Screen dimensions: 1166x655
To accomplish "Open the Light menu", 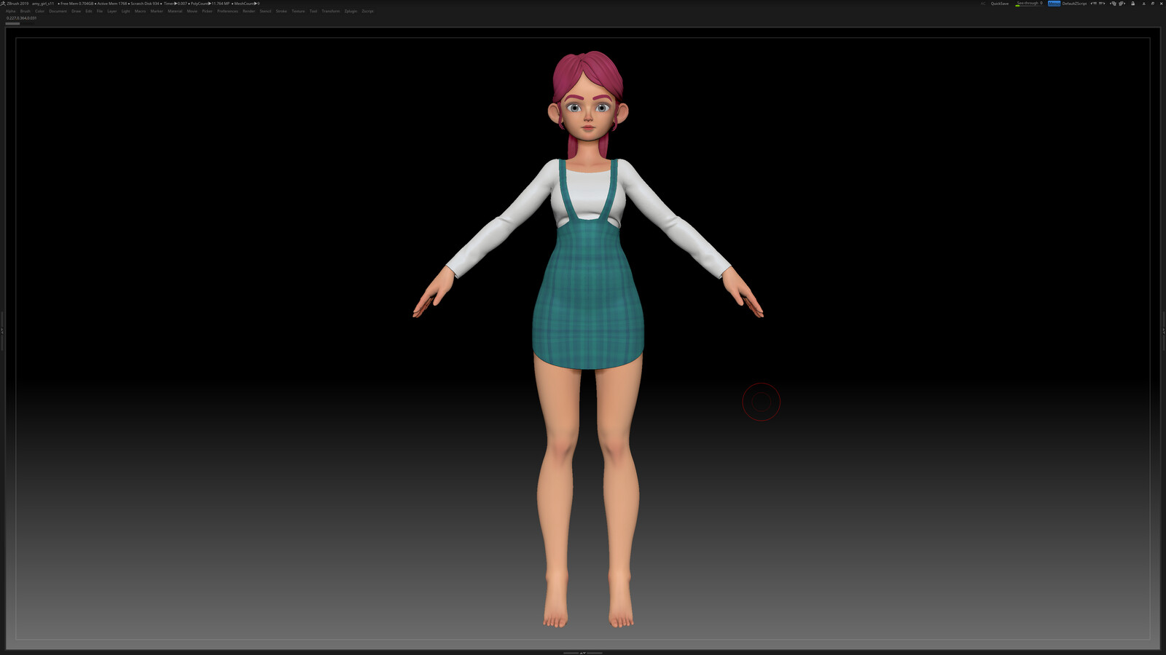I will pyautogui.click(x=125, y=11).
